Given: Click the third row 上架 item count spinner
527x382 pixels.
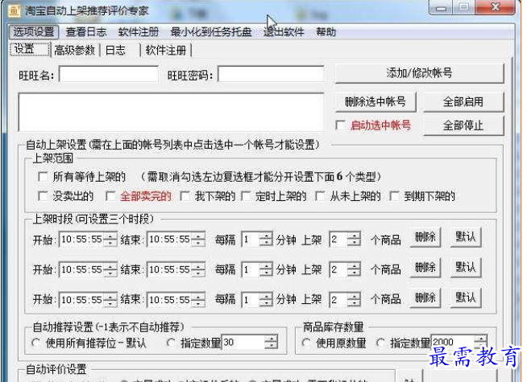Looking at the screenshot, I should coord(354,299).
